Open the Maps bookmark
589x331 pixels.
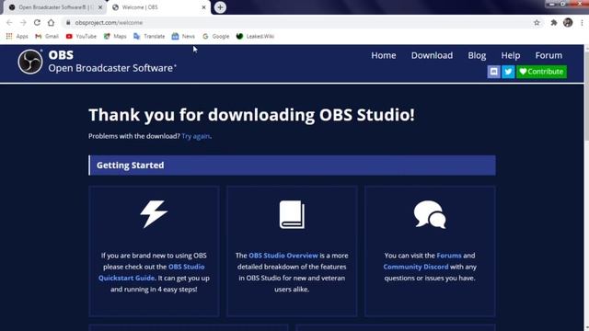pyautogui.click(x=115, y=37)
